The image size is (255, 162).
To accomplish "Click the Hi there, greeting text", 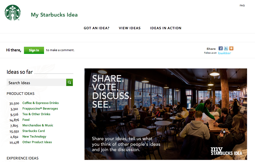I will click(14, 50).
